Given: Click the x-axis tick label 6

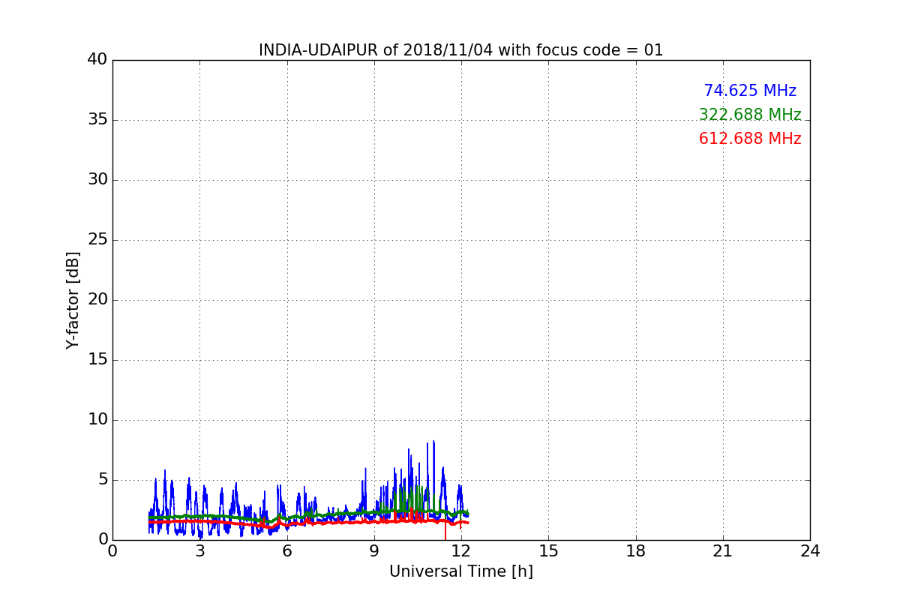Looking at the screenshot, I should pyautogui.click(x=286, y=551).
